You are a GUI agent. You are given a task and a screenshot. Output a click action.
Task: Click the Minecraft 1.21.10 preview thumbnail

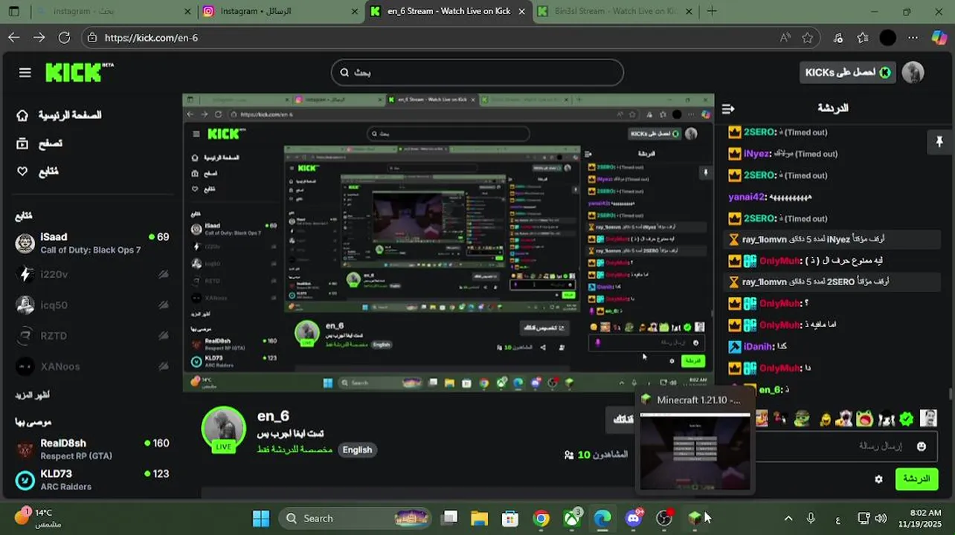coord(695,451)
